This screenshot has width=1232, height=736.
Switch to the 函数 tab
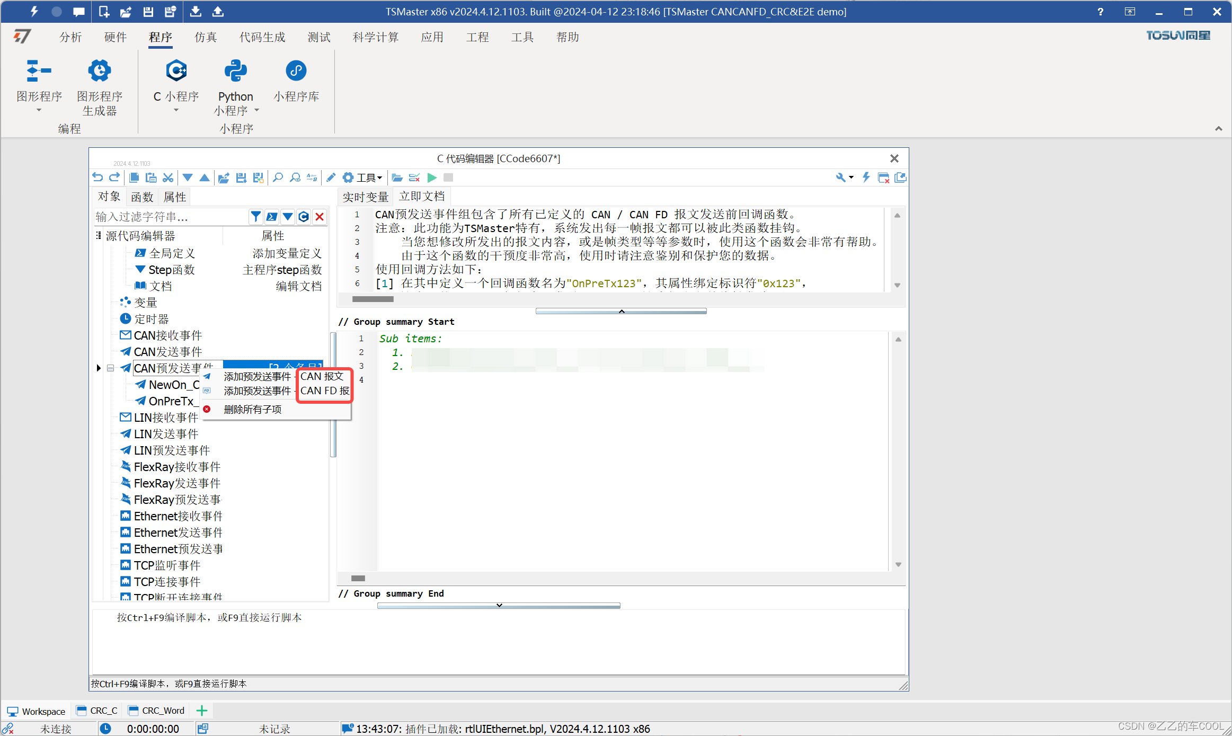pyautogui.click(x=141, y=197)
